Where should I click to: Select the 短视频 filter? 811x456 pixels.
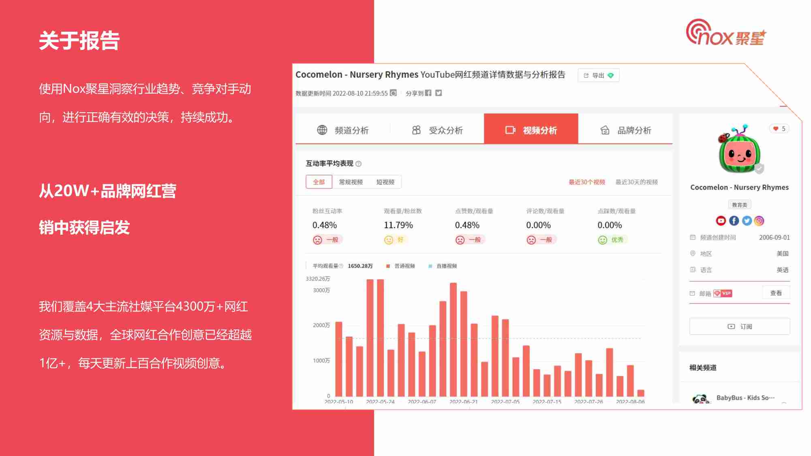pos(385,182)
